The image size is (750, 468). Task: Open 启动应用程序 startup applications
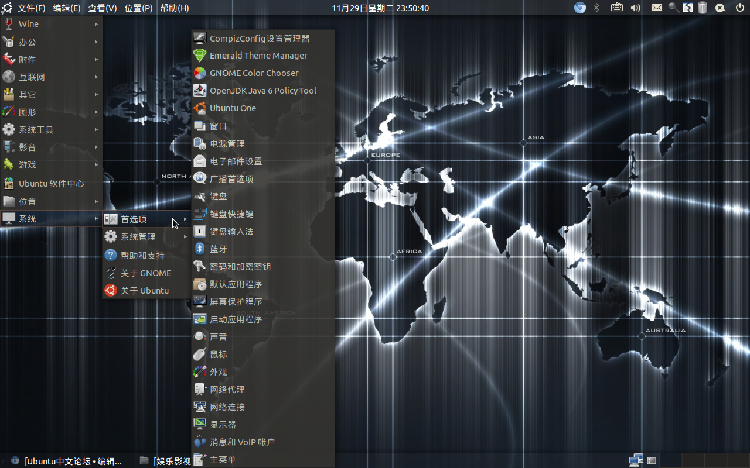[263, 319]
